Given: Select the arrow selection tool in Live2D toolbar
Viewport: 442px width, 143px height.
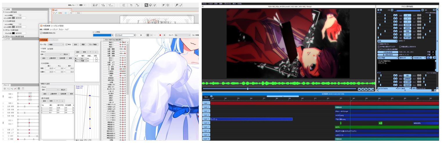Looking at the screenshot, I should click(x=146, y=5).
